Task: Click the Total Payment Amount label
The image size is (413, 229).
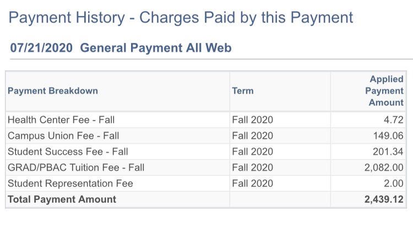Action: click(62, 199)
